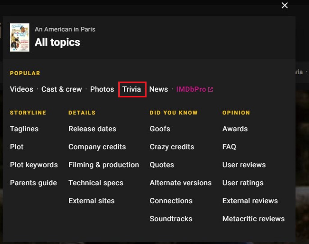Open Release dates under Details
The width and height of the screenshot is (309, 244).
pos(92,129)
